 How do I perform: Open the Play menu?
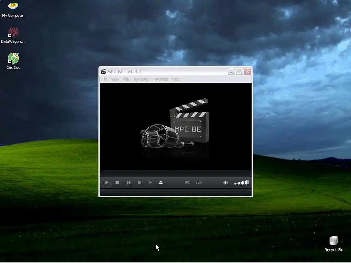coord(126,79)
